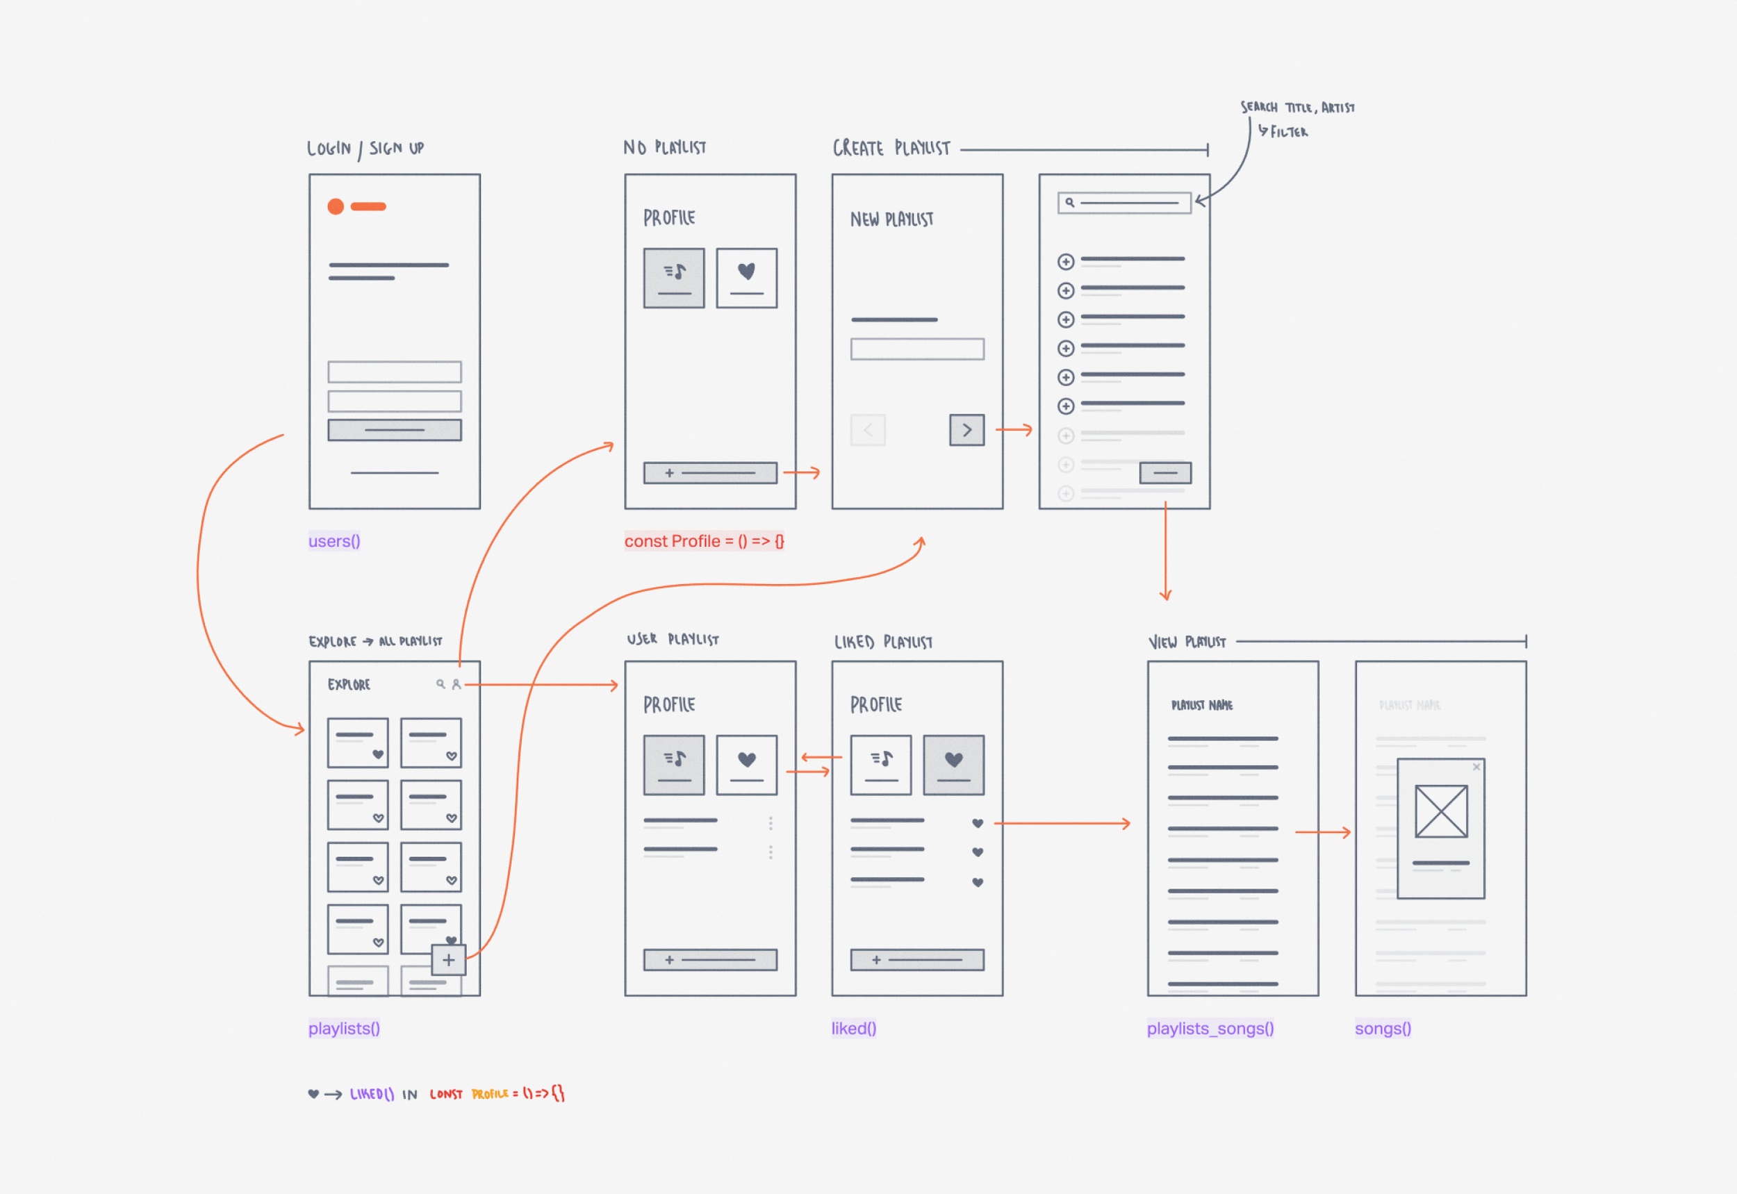The image size is (1737, 1194).
Task: Open three-dot menu of first User Playlist item
Action: point(770,824)
